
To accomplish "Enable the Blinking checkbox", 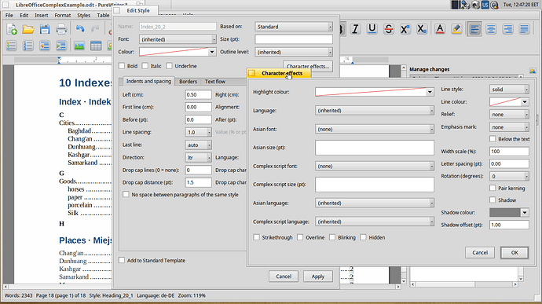I will (x=332, y=237).
